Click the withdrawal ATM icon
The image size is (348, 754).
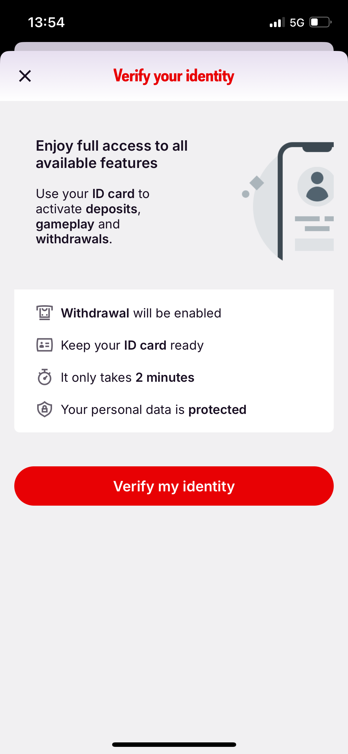[x=45, y=313]
